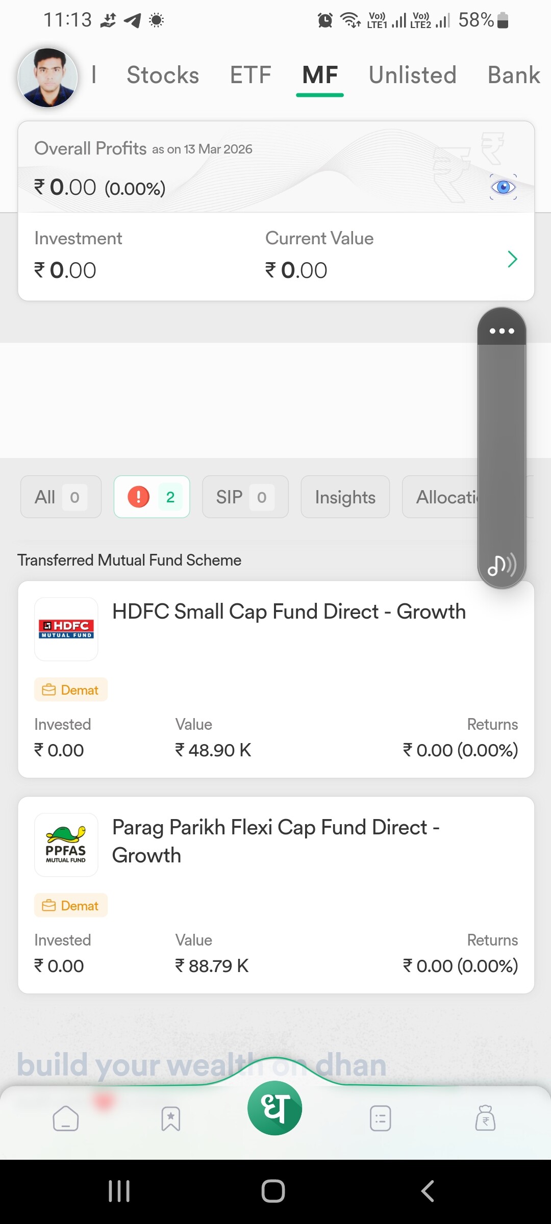551x1224 pixels.
Task: Select the SIP filter chip
Action: [x=245, y=497]
